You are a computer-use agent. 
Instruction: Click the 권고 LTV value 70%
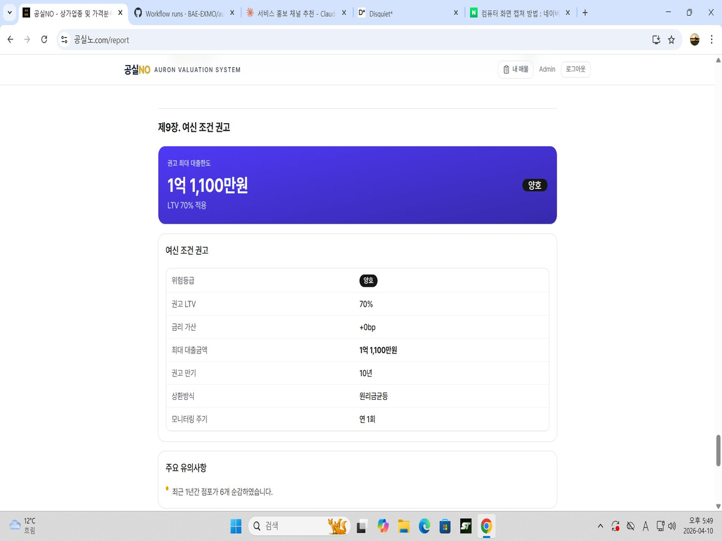pyautogui.click(x=366, y=304)
